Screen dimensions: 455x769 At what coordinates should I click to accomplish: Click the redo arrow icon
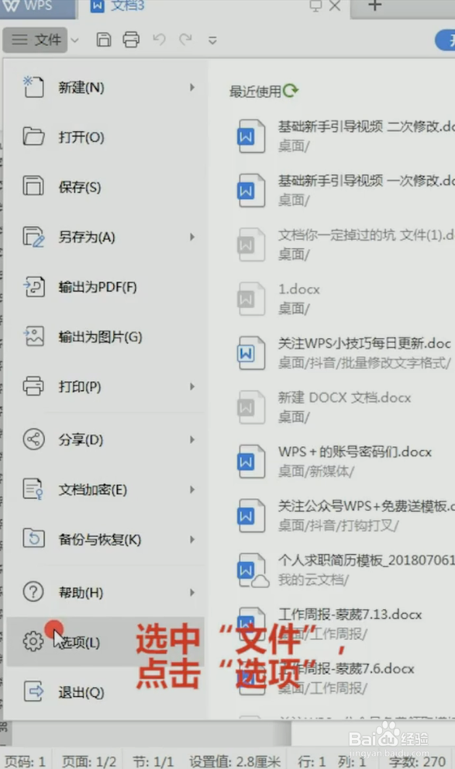tap(185, 40)
